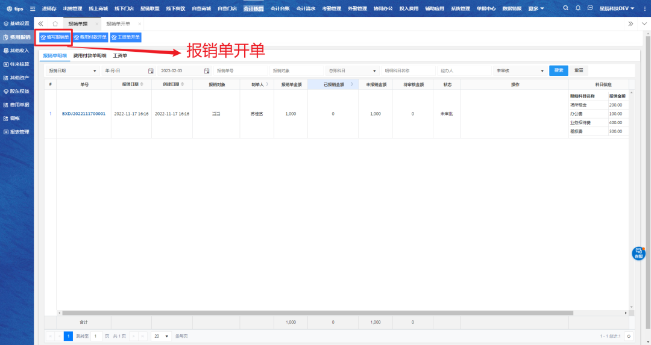Open the blue 客服 customer service widget
The width and height of the screenshot is (651, 345).
pos(638,253)
